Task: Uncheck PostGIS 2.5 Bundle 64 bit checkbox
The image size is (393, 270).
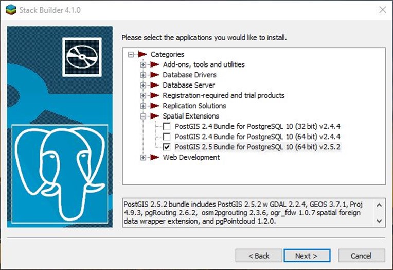Action: (167, 147)
